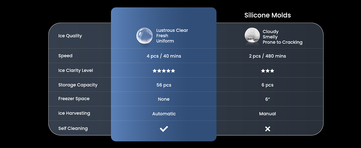Click the Ice Clarity Level label
361x148 pixels.
coord(76,71)
